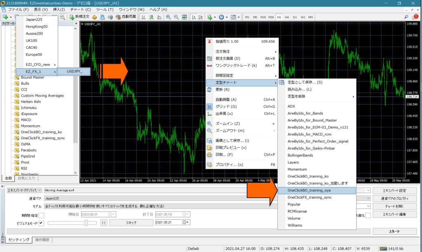422x252 pixels.
Task: Toggle the optimization (最適化) checkbox
Action: point(368,215)
